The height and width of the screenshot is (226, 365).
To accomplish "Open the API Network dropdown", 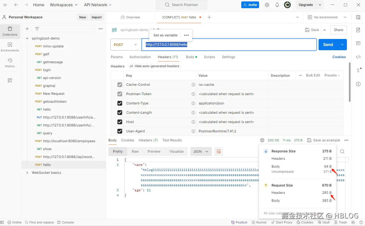I will click(98, 5).
